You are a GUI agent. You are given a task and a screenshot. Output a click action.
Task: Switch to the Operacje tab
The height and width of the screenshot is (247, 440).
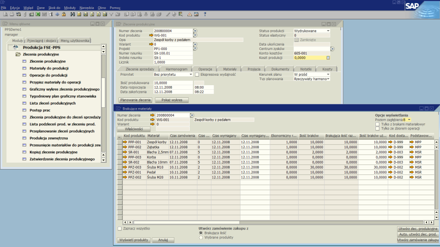(205, 69)
